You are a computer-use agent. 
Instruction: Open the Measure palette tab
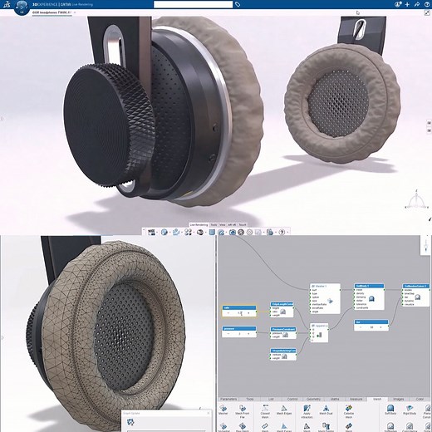(356, 399)
